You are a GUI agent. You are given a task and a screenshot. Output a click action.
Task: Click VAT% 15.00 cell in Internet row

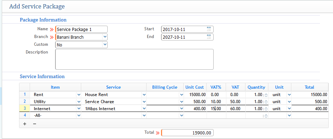tap(216, 108)
